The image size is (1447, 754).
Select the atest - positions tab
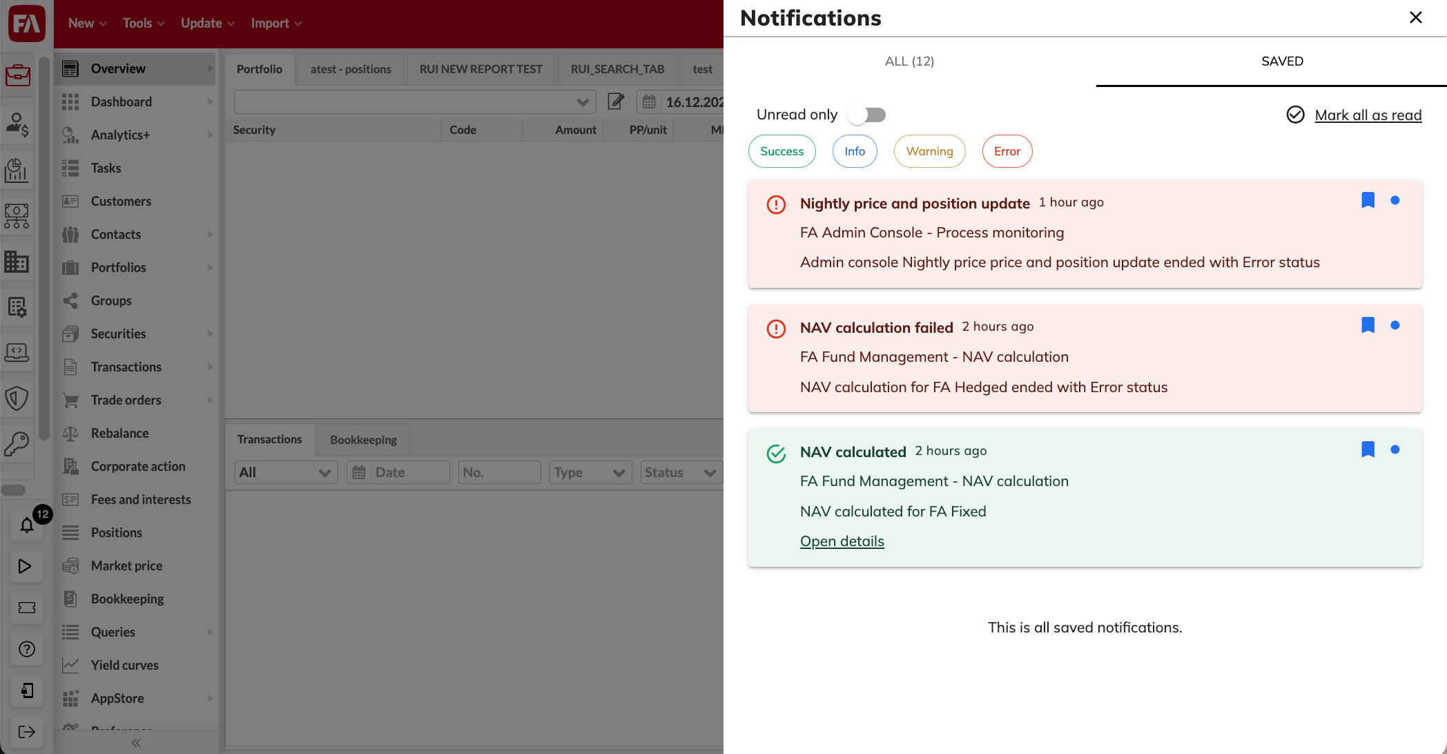pos(351,69)
